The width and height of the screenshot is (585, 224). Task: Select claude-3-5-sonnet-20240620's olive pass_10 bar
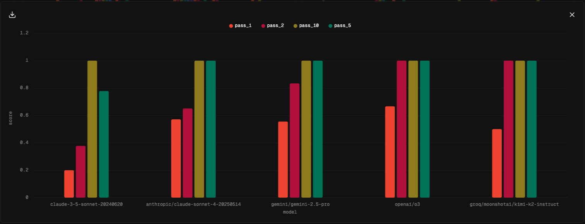(92, 129)
